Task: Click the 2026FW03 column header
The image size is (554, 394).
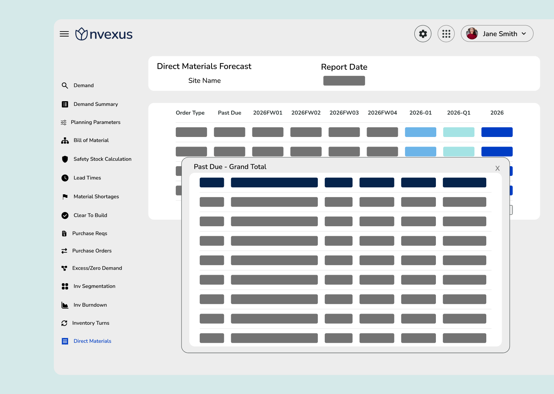Action: pyautogui.click(x=344, y=113)
